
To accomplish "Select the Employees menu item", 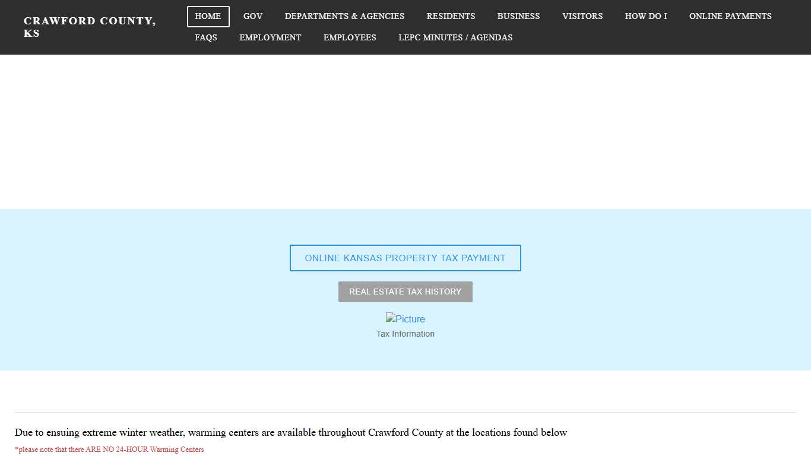I will point(350,37).
